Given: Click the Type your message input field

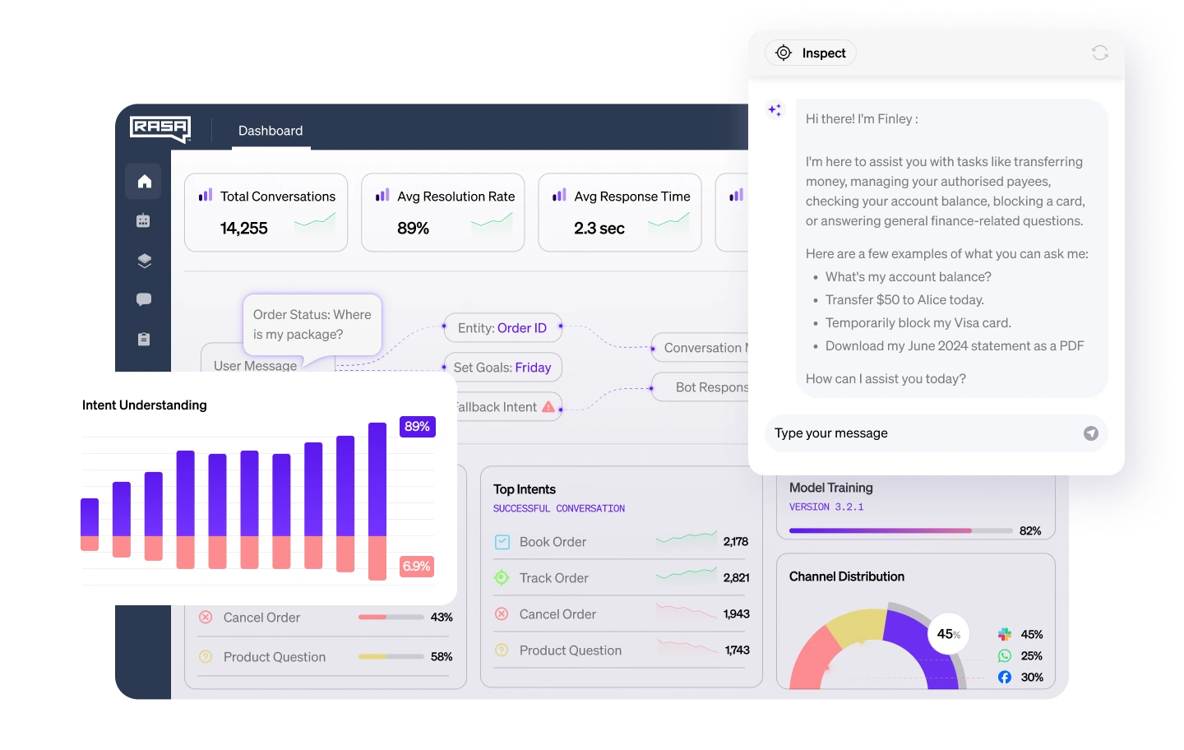Looking at the screenshot, I should click(x=937, y=433).
